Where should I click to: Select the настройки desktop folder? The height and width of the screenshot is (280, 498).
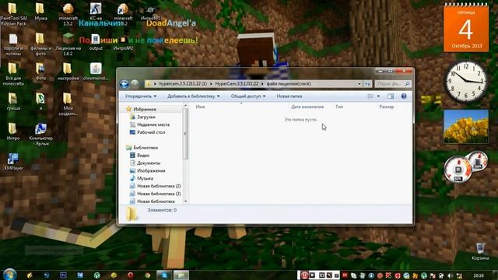(x=68, y=72)
